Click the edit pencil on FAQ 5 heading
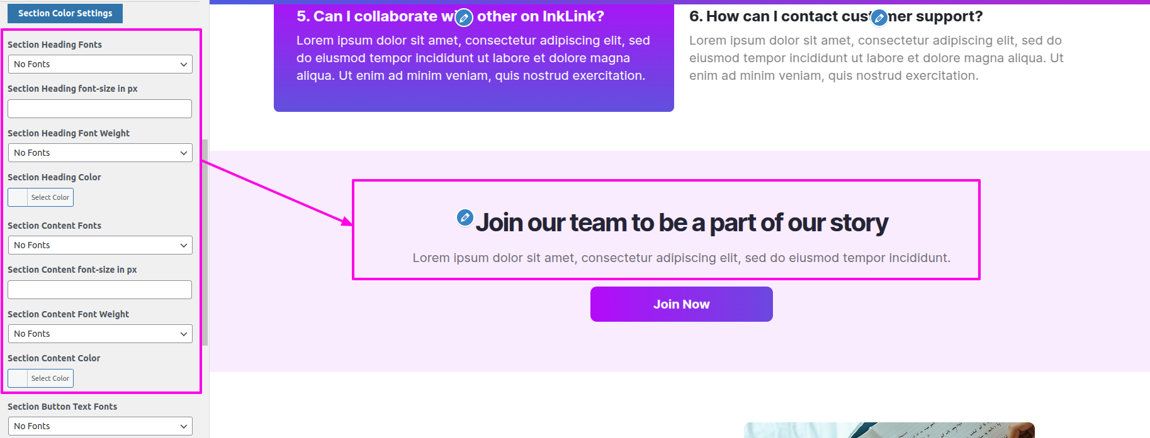Viewport: 1150px width, 438px height. [464, 18]
